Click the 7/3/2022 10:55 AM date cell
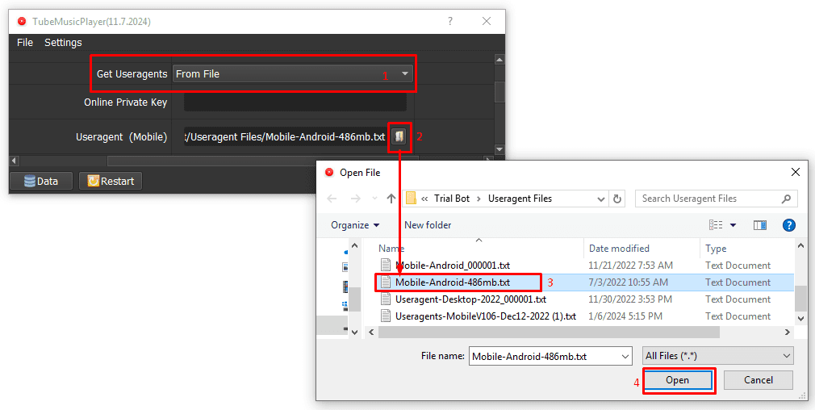Image resolution: width=815 pixels, height=410 pixels. click(x=628, y=282)
